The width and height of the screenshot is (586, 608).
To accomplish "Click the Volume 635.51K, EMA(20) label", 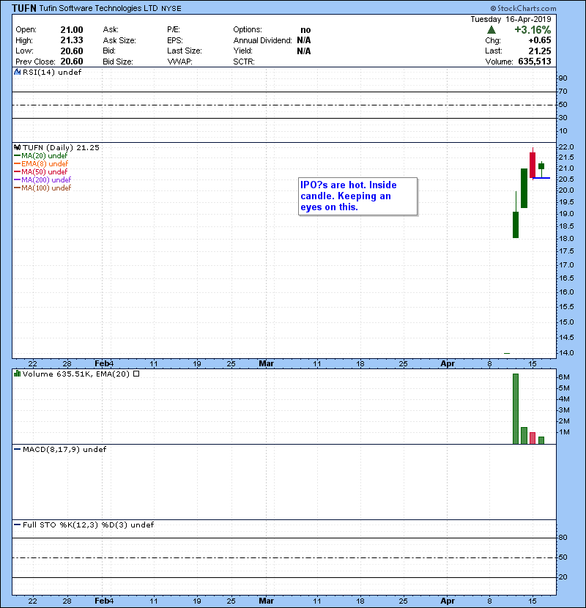I will tap(76, 374).
